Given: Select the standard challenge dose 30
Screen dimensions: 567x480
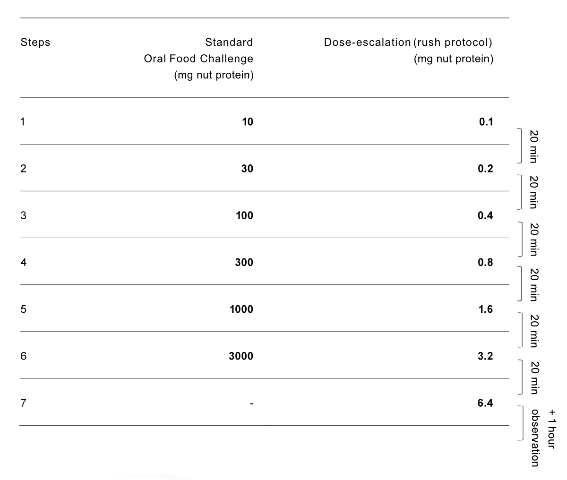Looking at the screenshot, I should [x=248, y=169].
